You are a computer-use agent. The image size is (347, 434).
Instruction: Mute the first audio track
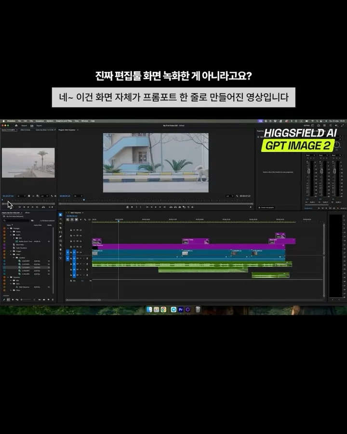point(80,258)
